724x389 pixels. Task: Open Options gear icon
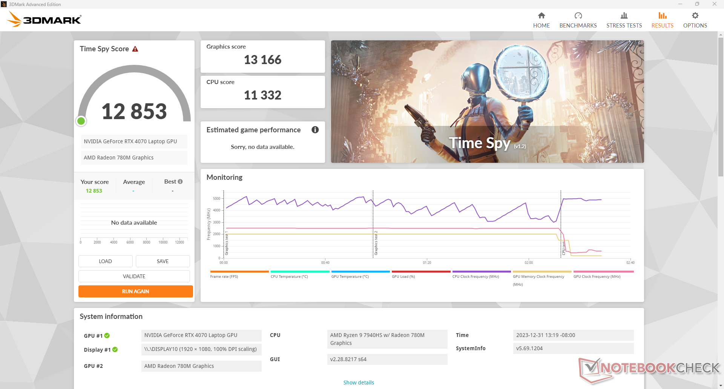tap(695, 15)
